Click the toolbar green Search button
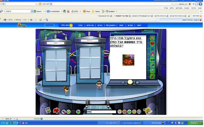Image resolution: width=204 pixels, height=127 pixels. [38, 11]
